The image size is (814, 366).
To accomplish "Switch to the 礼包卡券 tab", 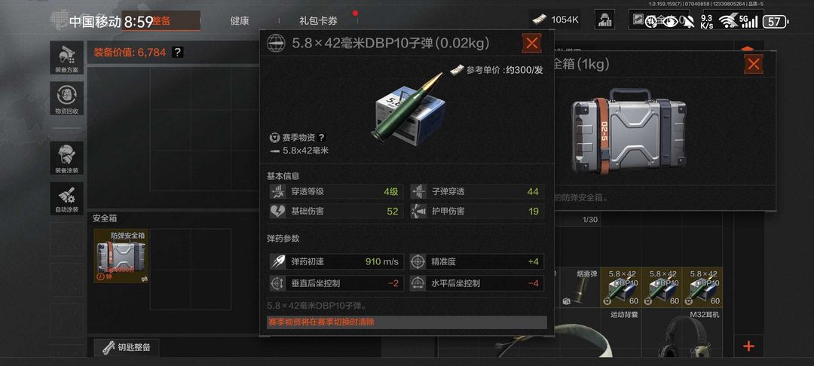I will [318, 21].
